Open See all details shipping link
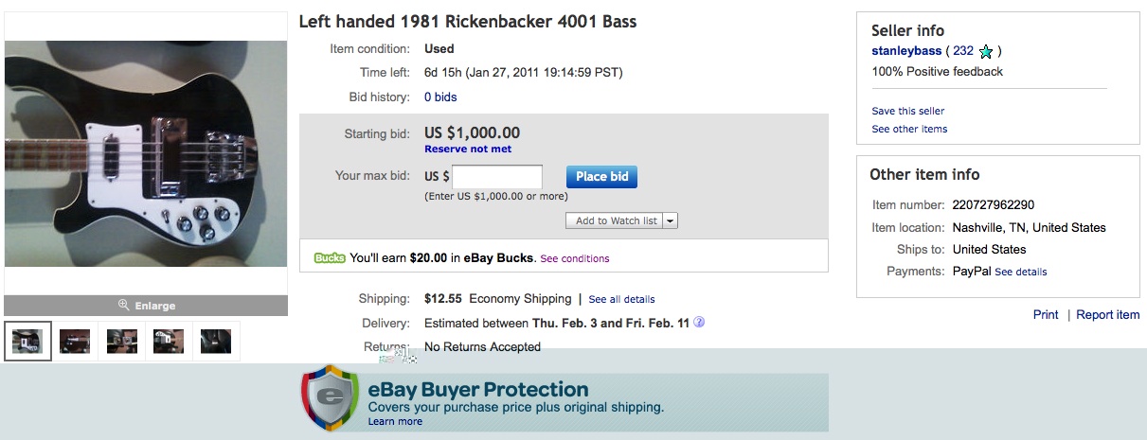This screenshot has width=1147, height=440. click(x=621, y=299)
